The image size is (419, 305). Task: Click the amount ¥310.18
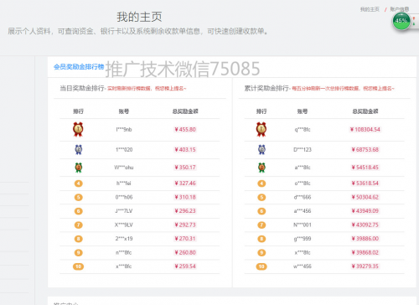click(185, 197)
